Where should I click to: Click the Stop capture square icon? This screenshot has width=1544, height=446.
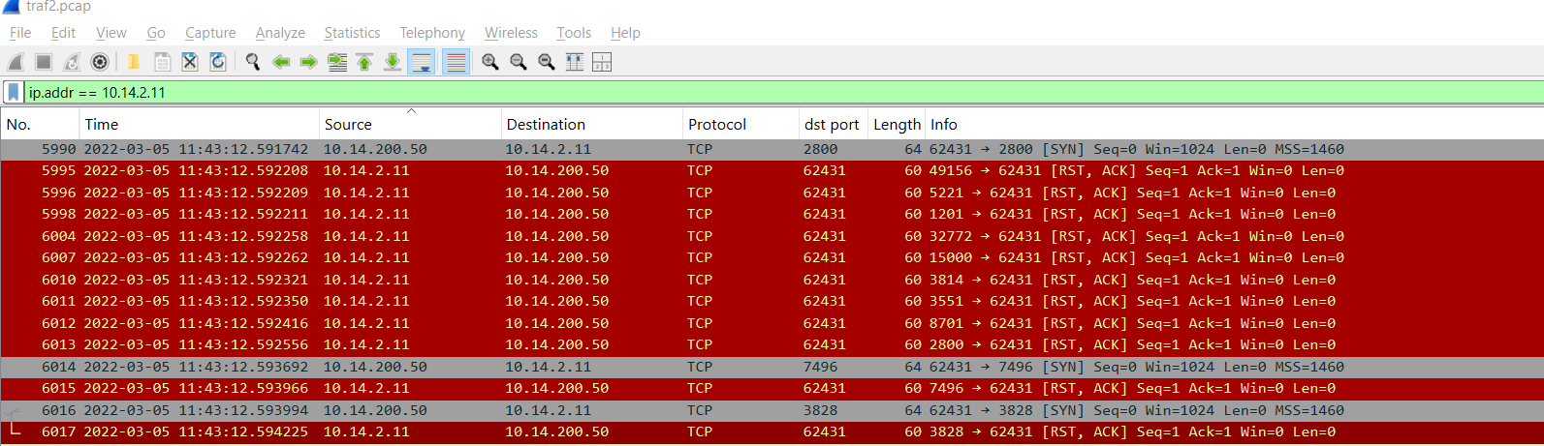[44, 62]
